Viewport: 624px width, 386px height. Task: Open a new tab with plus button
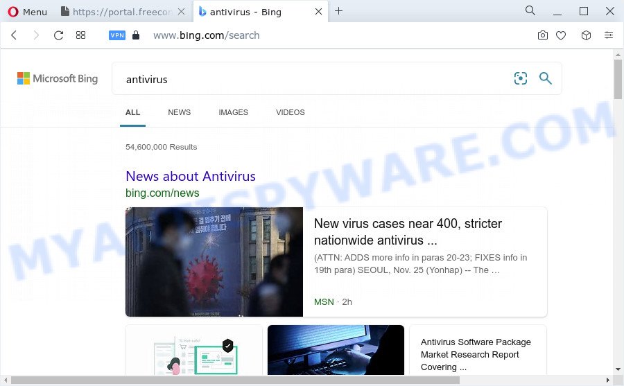coord(338,11)
